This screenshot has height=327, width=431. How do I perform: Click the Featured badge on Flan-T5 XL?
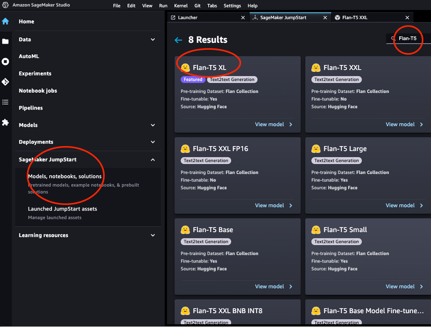tap(193, 80)
